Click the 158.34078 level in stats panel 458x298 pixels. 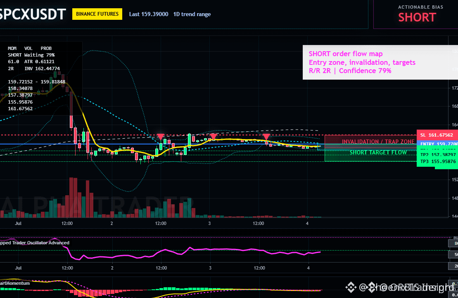[20, 88]
